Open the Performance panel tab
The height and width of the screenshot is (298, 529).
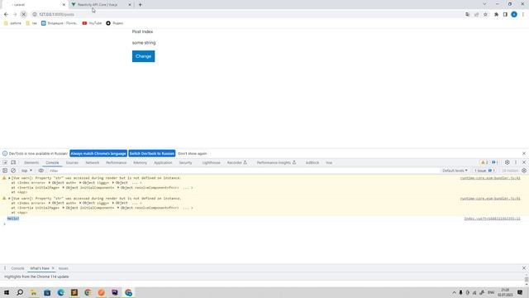point(116,162)
